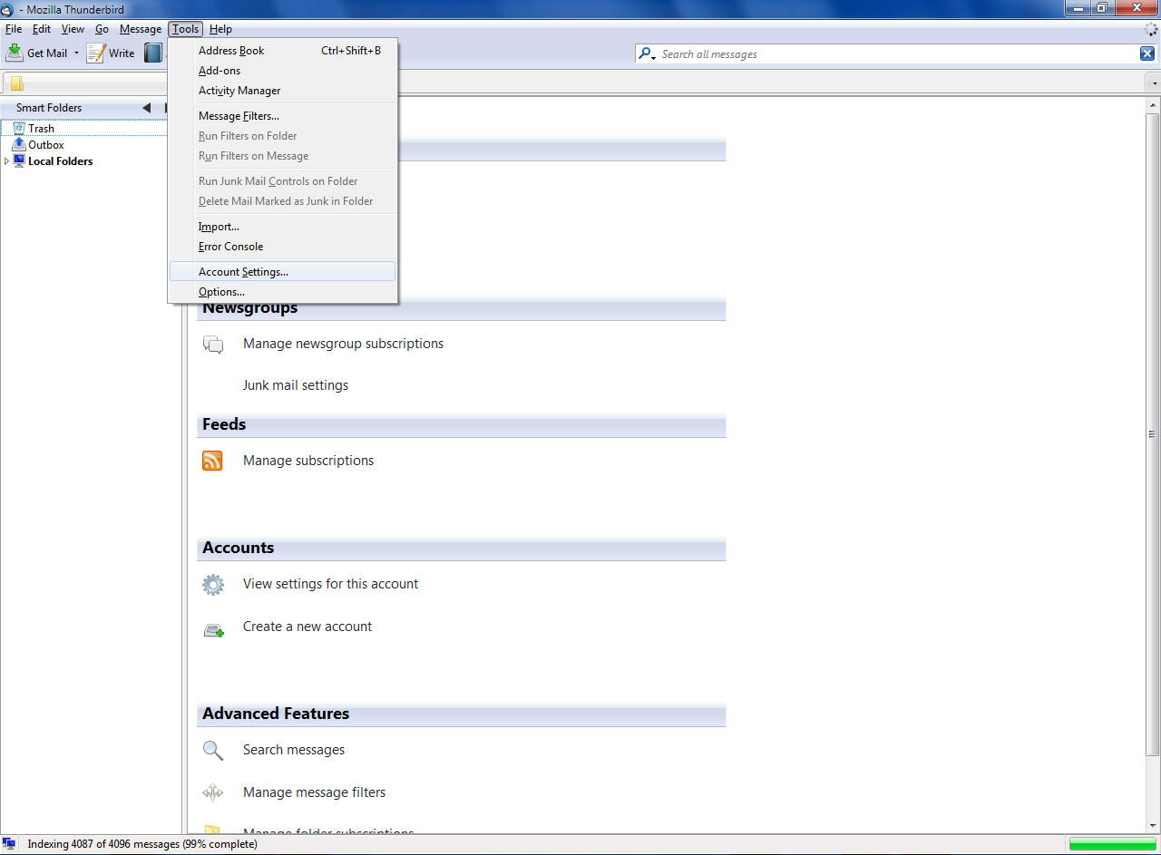Click the Feeds section heading

224,424
